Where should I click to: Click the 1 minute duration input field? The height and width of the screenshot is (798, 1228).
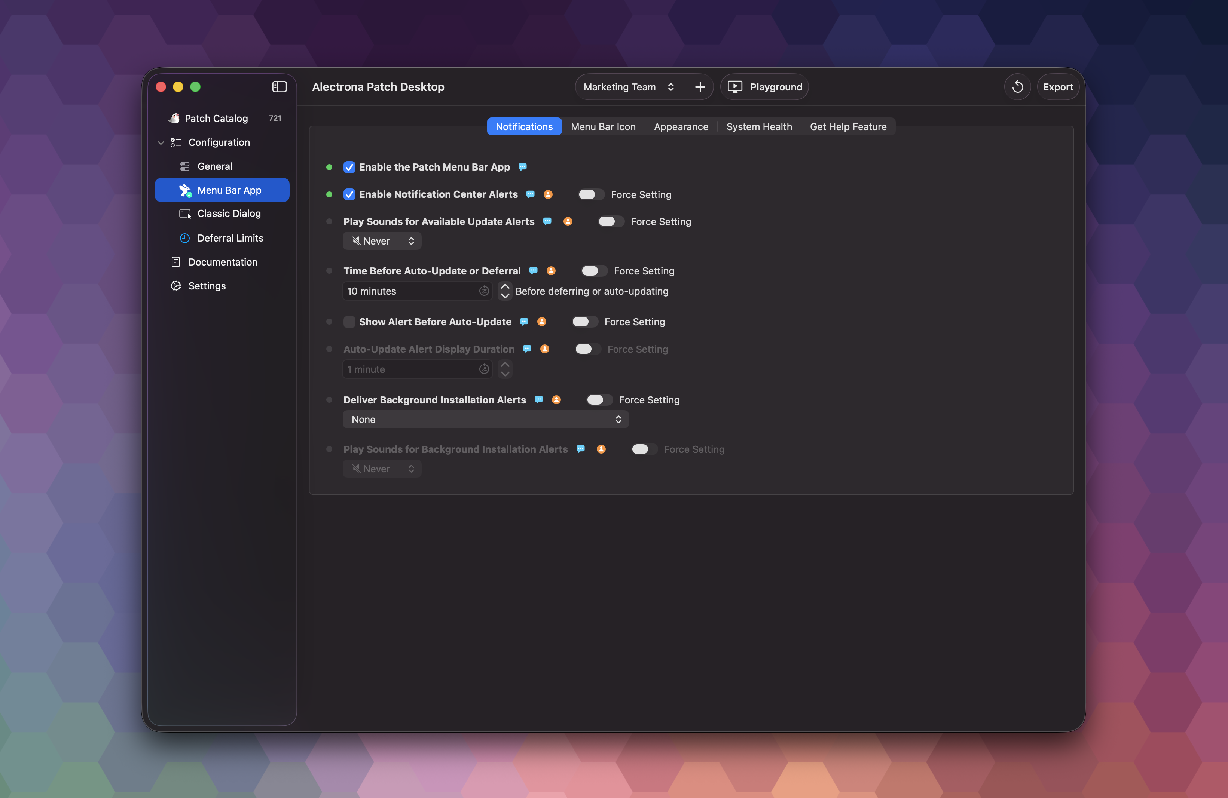417,369
